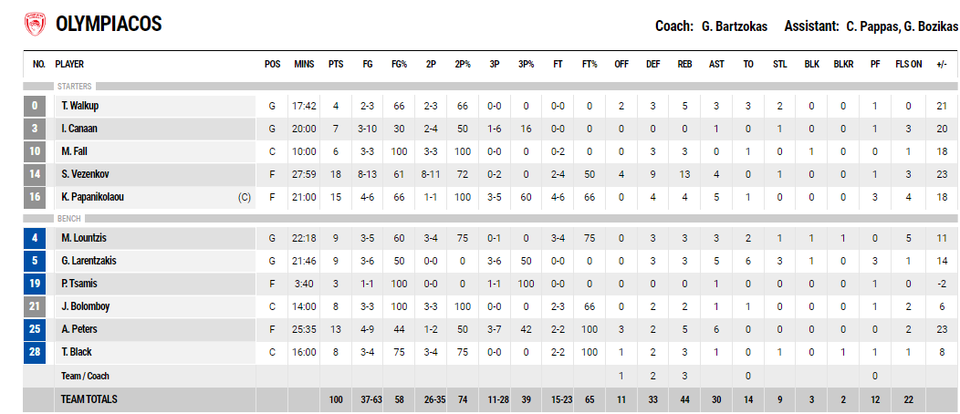
Task: Click the Olympiacos team logo
Action: point(35,25)
